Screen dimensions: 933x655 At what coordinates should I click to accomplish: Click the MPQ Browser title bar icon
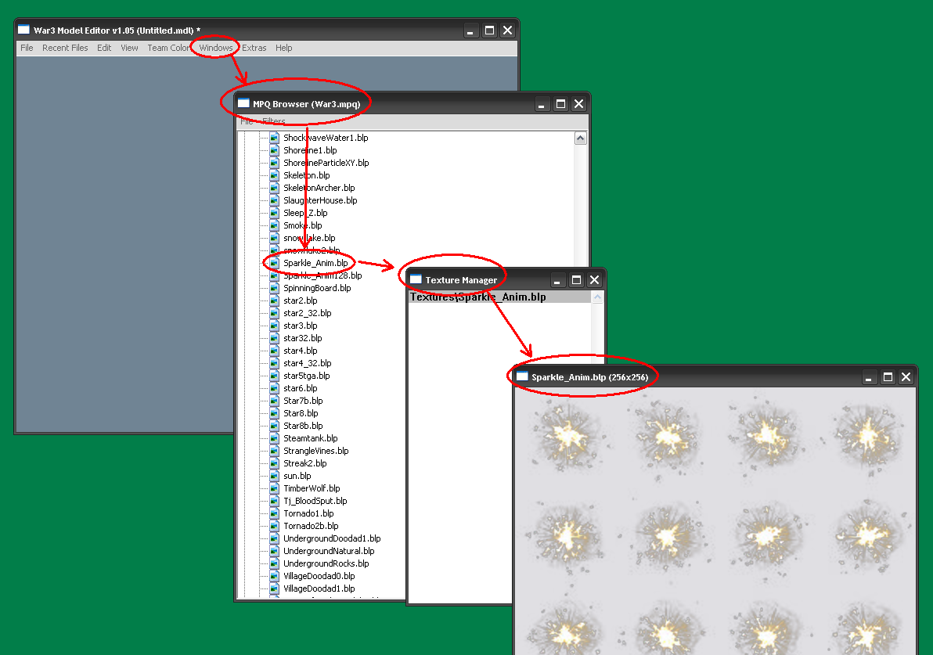pos(243,103)
